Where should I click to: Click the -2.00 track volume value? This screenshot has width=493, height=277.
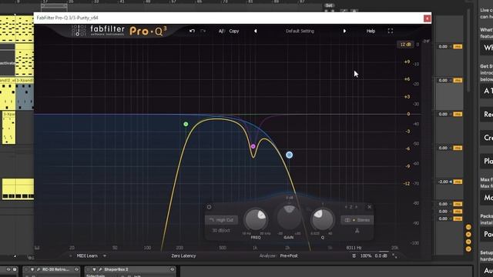(443, 182)
